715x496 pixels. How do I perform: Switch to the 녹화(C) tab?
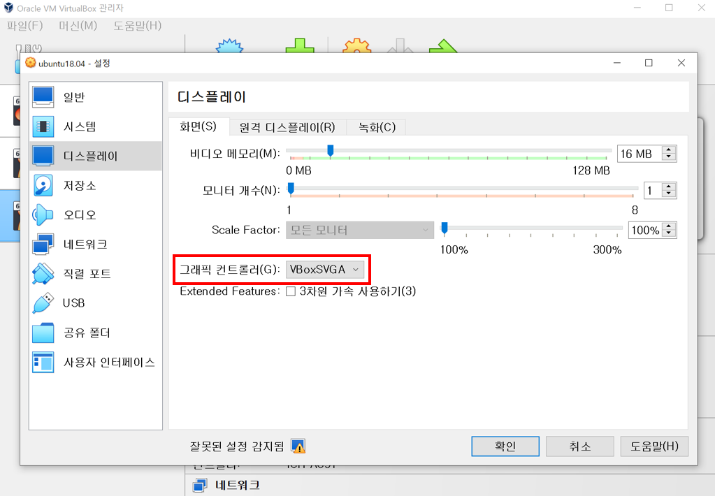[377, 127]
